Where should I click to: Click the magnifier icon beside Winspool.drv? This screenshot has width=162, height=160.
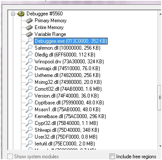29,62
